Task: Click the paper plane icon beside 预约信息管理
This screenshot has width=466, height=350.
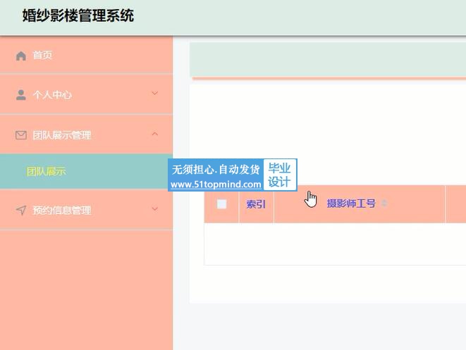Action: pos(20,210)
